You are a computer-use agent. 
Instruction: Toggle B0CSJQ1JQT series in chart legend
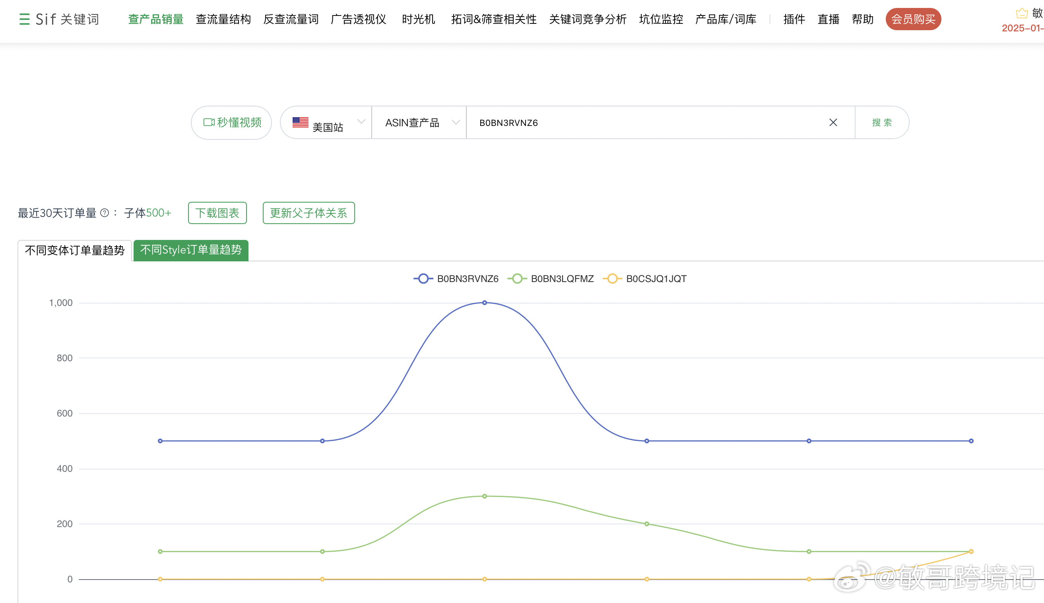644,278
